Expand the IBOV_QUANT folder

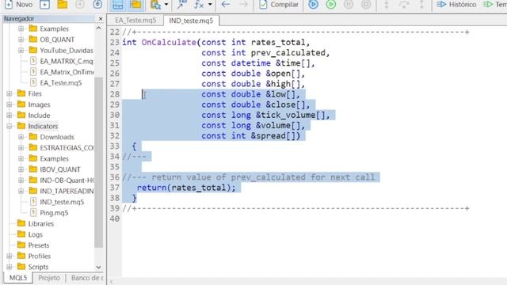21,169
